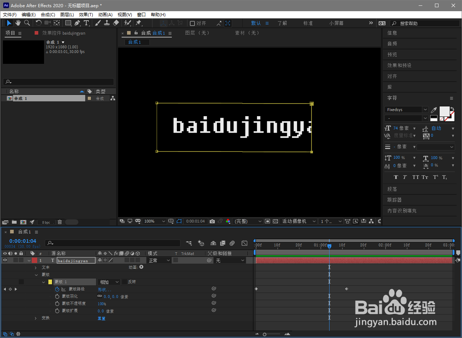Image resolution: width=462 pixels, height=338 pixels.
Task: Toggle the shy layers hide icon in timeline
Action: [x=213, y=243]
